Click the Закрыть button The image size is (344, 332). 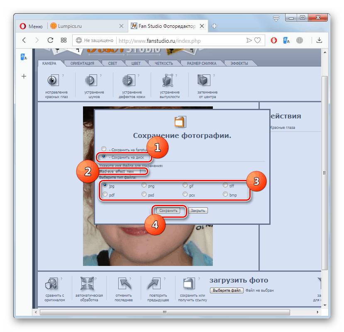(x=198, y=211)
